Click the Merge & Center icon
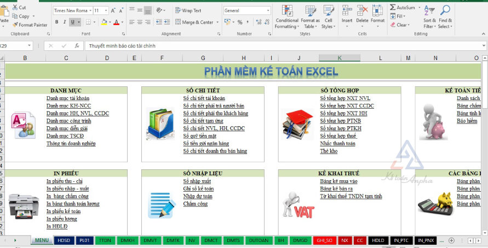The width and height of the screenshot is (488, 248). [177, 22]
